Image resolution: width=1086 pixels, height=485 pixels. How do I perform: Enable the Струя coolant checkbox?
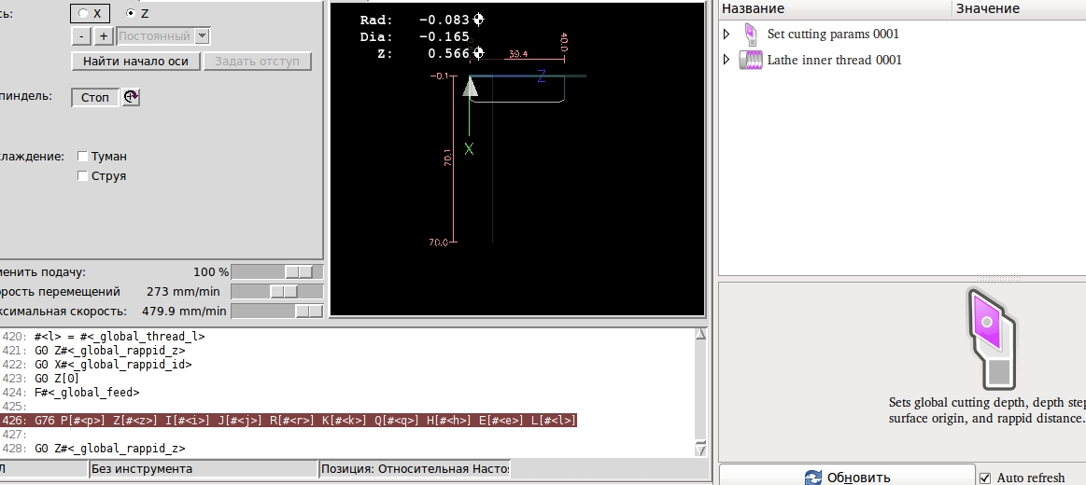click(82, 175)
